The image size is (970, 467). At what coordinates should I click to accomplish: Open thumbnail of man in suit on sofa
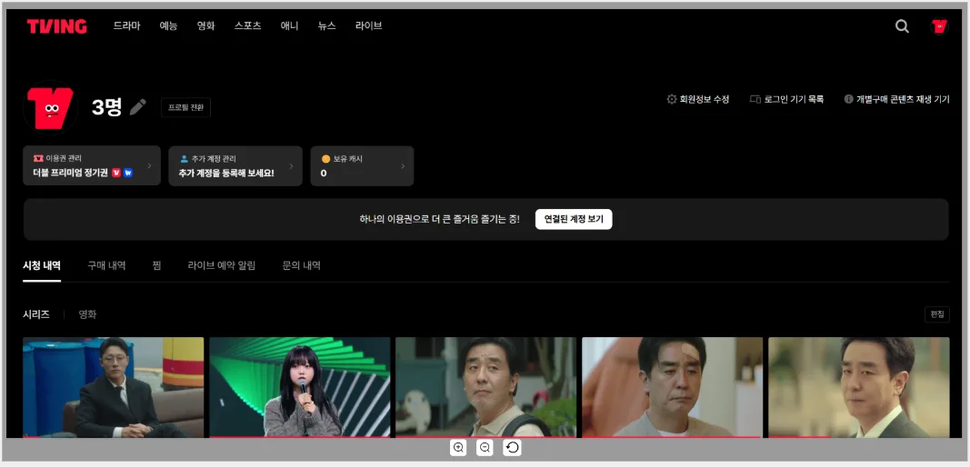pyautogui.click(x=114, y=387)
